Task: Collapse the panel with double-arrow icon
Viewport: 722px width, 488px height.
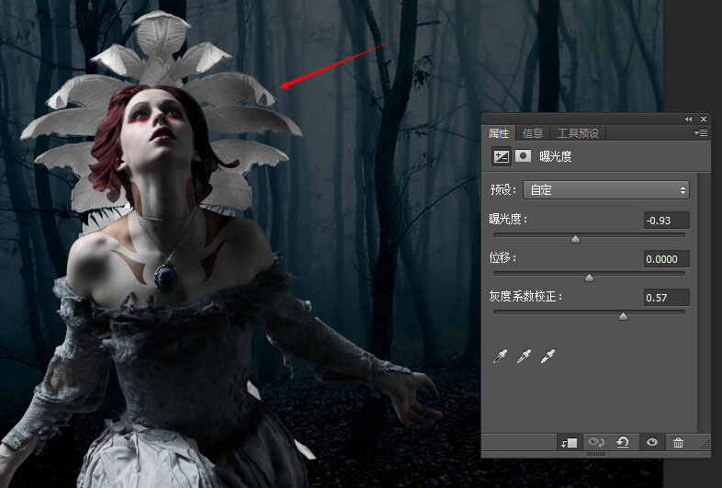Action: click(x=688, y=119)
